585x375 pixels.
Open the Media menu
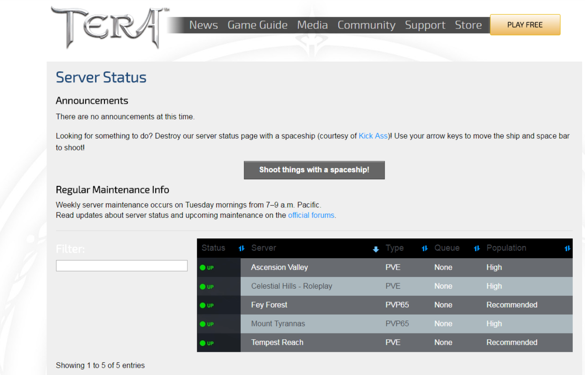pyautogui.click(x=312, y=25)
